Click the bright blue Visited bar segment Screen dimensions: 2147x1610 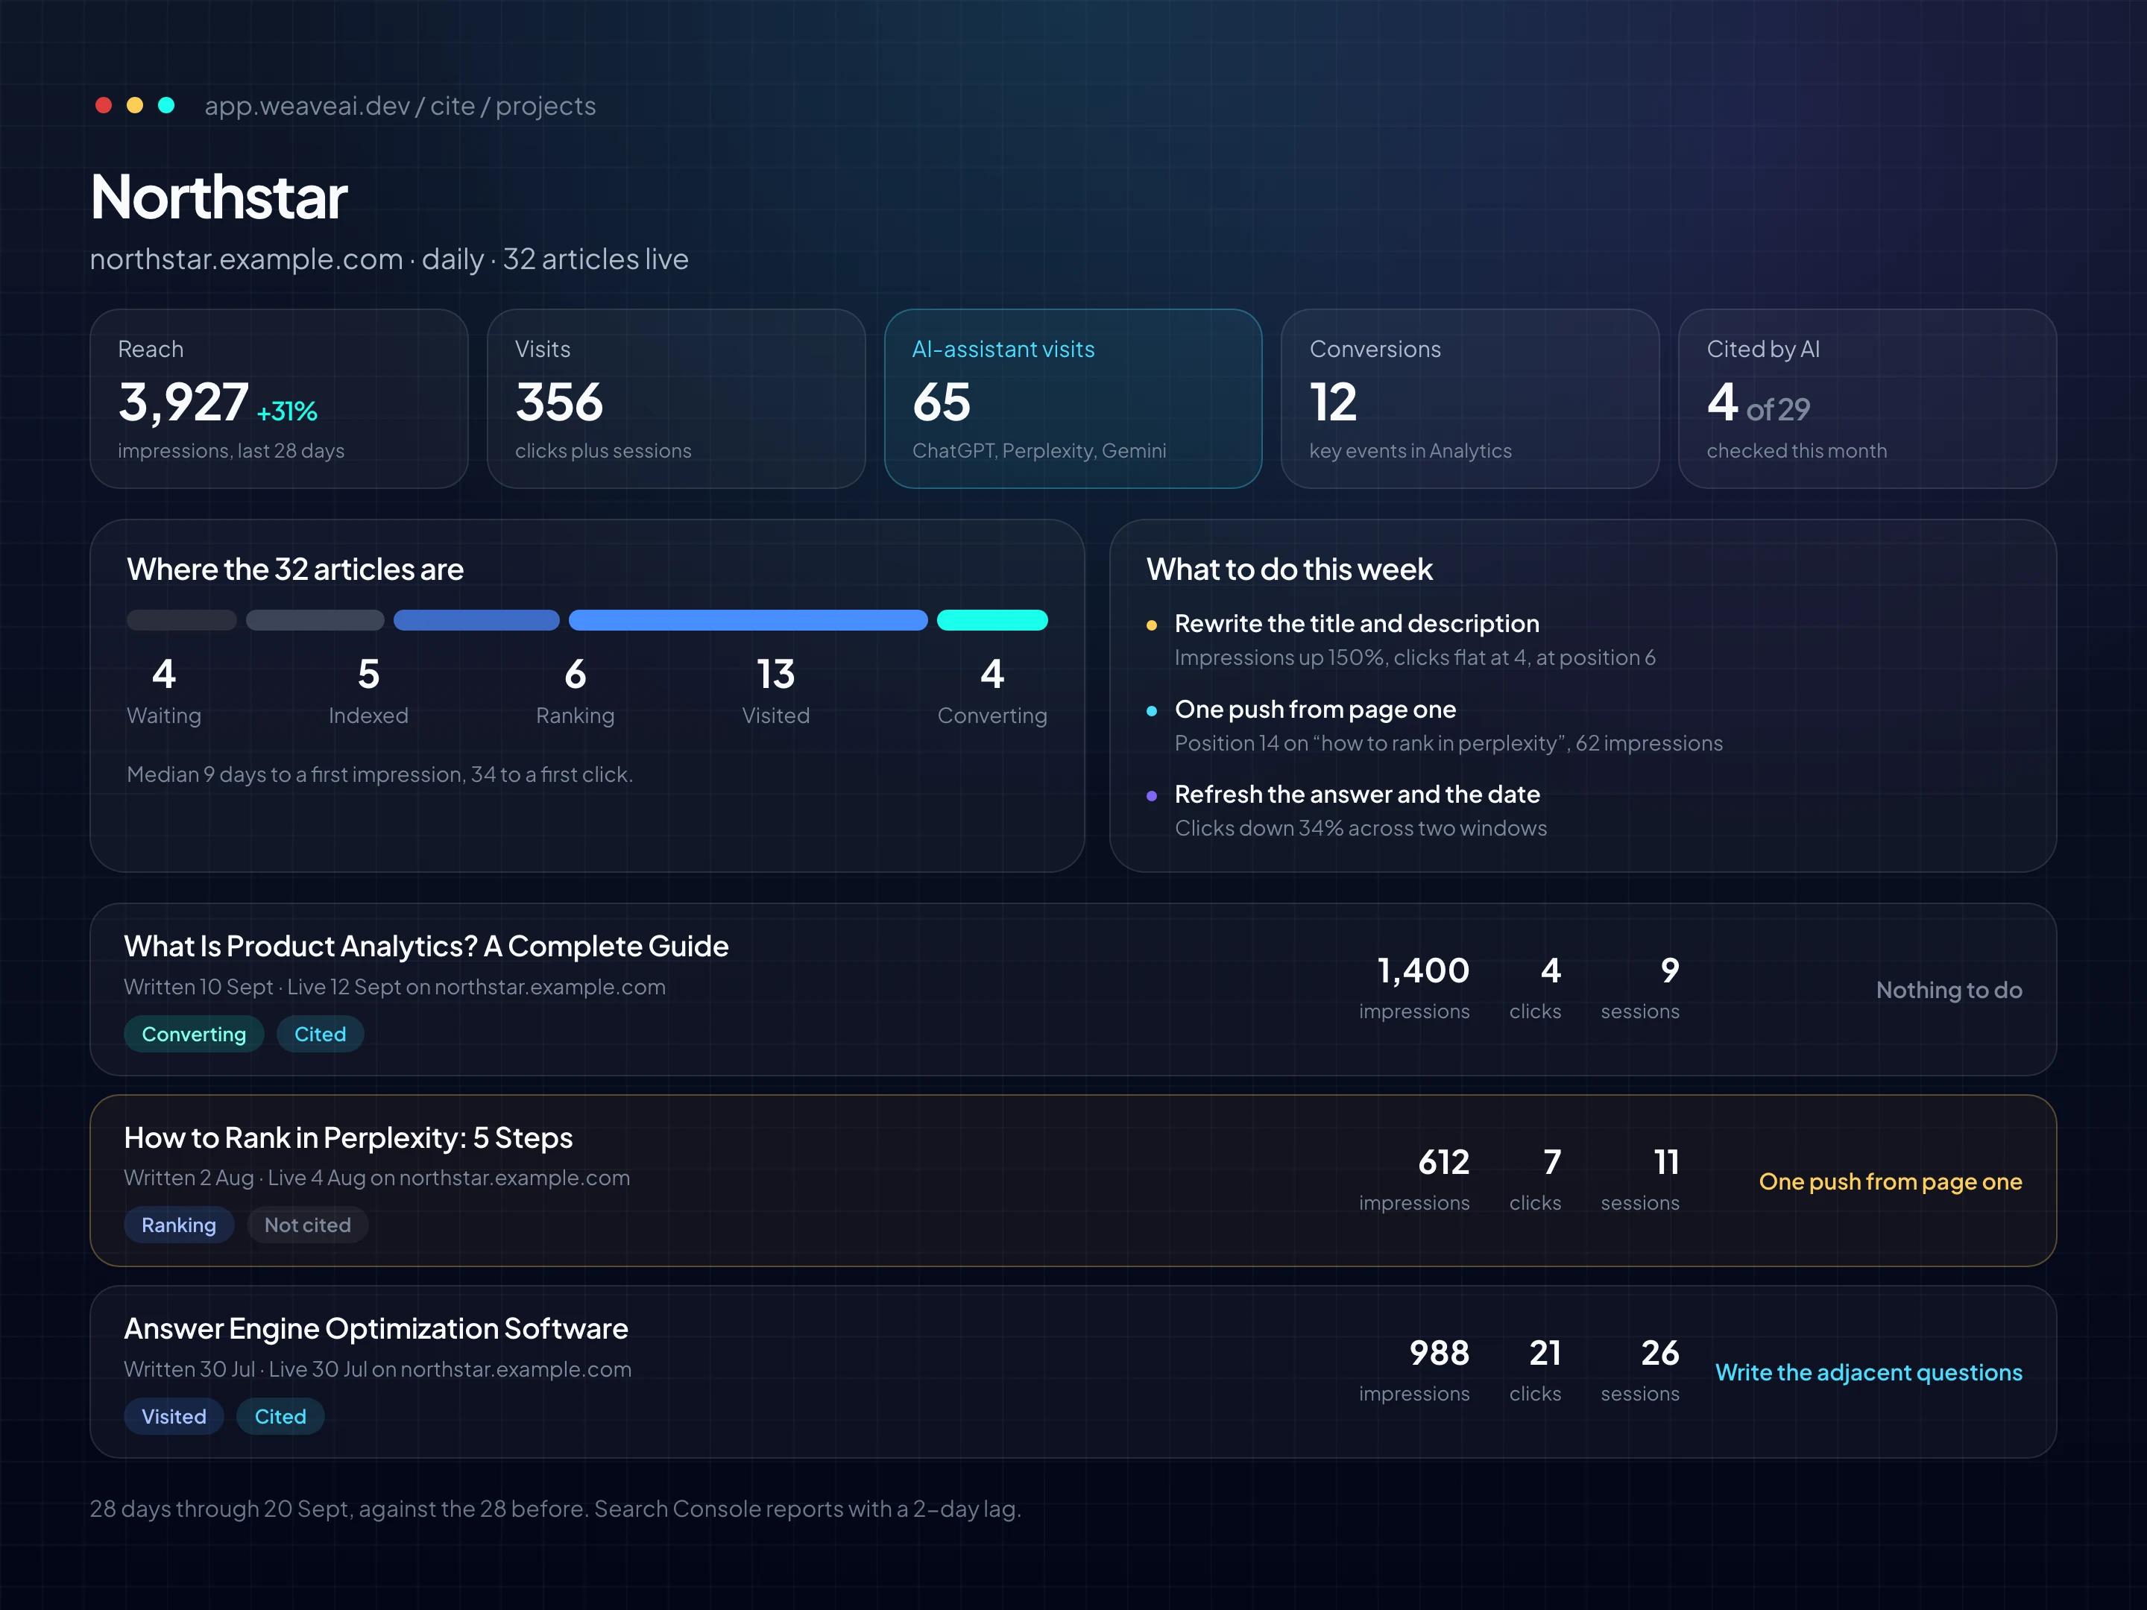[748, 620]
